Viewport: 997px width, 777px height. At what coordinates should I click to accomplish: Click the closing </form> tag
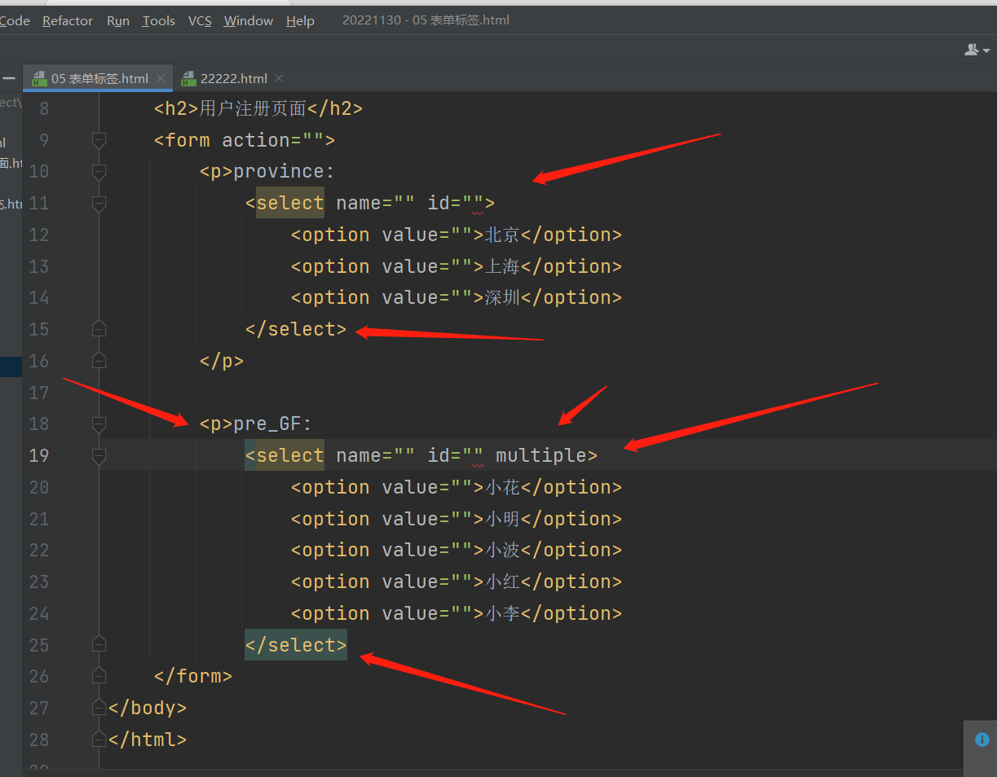click(x=193, y=676)
